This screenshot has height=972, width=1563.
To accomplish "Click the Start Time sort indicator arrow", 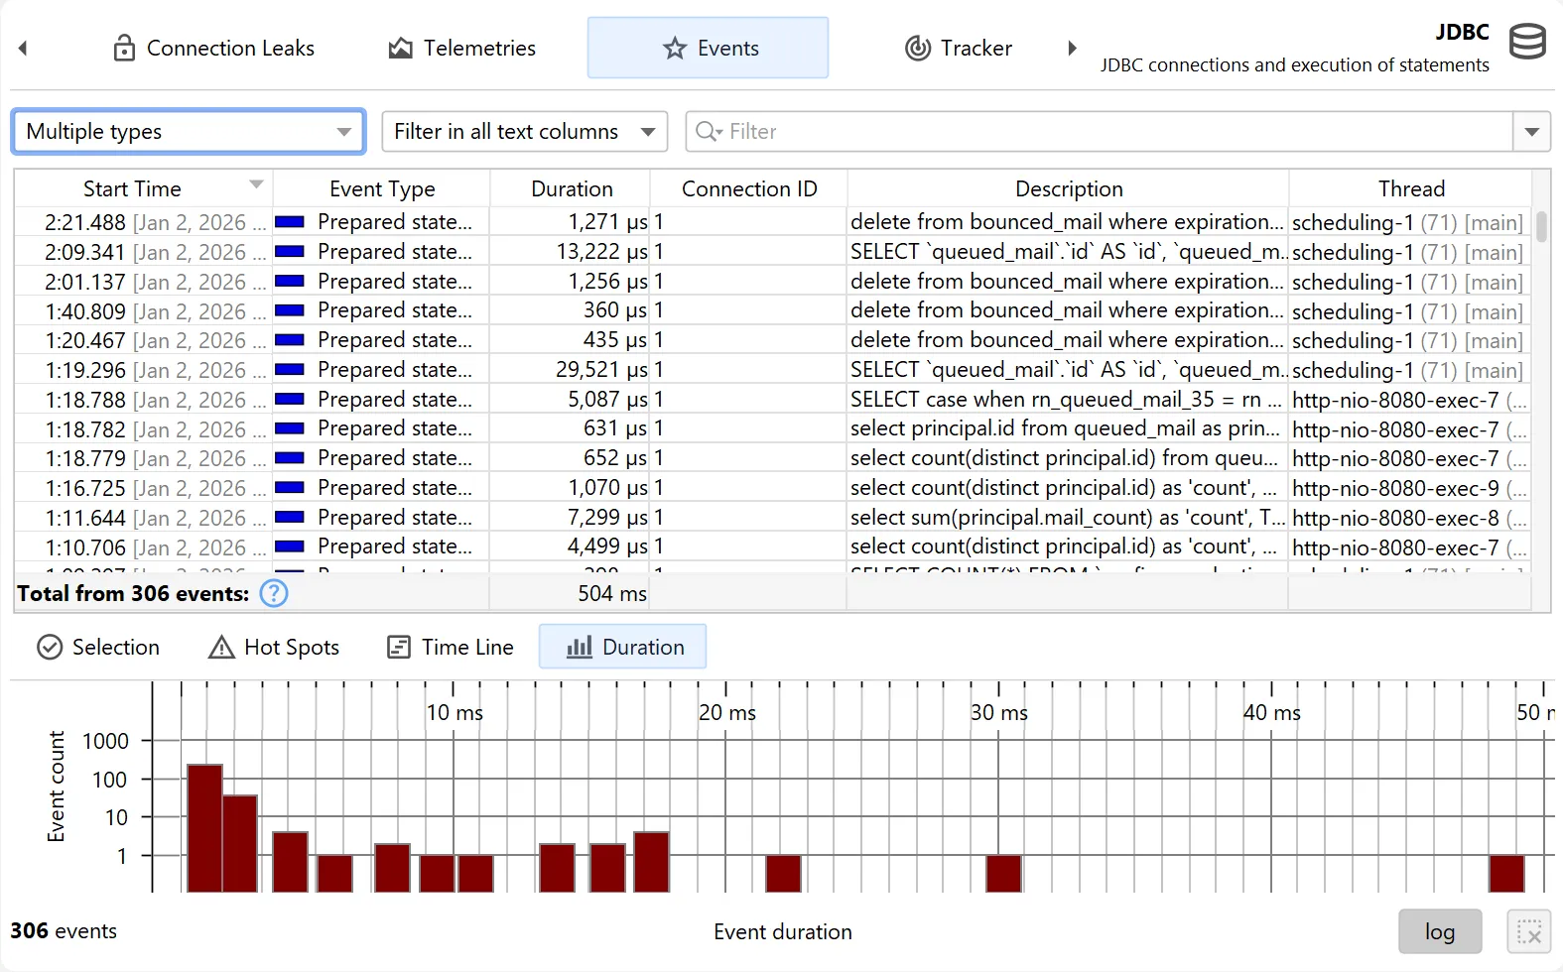I will (256, 184).
